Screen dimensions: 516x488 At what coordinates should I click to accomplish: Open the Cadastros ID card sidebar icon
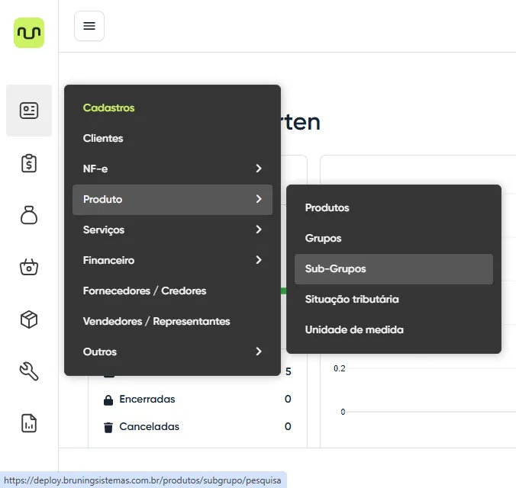click(x=29, y=111)
